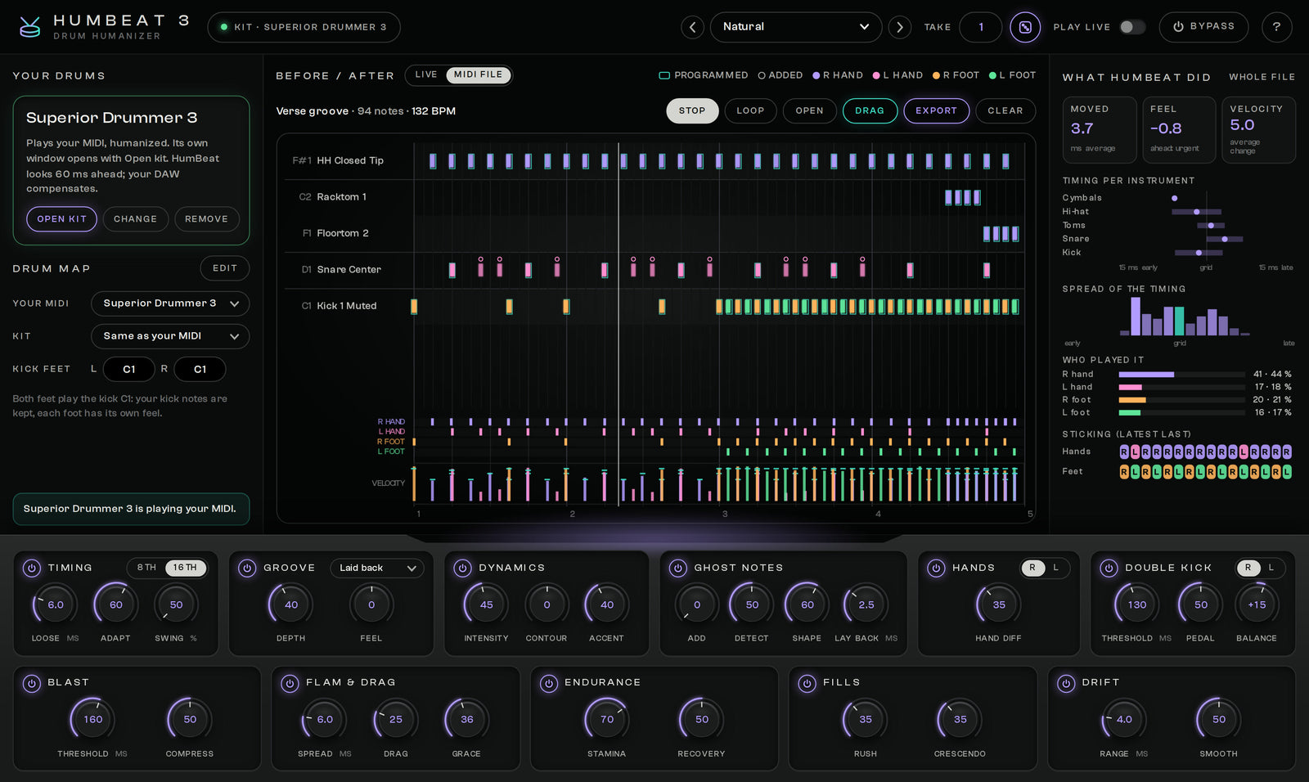This screenshot has width=1309, height=782.
Task: Switch to the MIDI FILE tab
Action: [479, 75]
